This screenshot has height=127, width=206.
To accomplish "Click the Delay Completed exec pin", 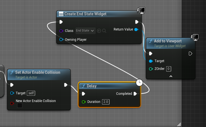I will point(135,94).
